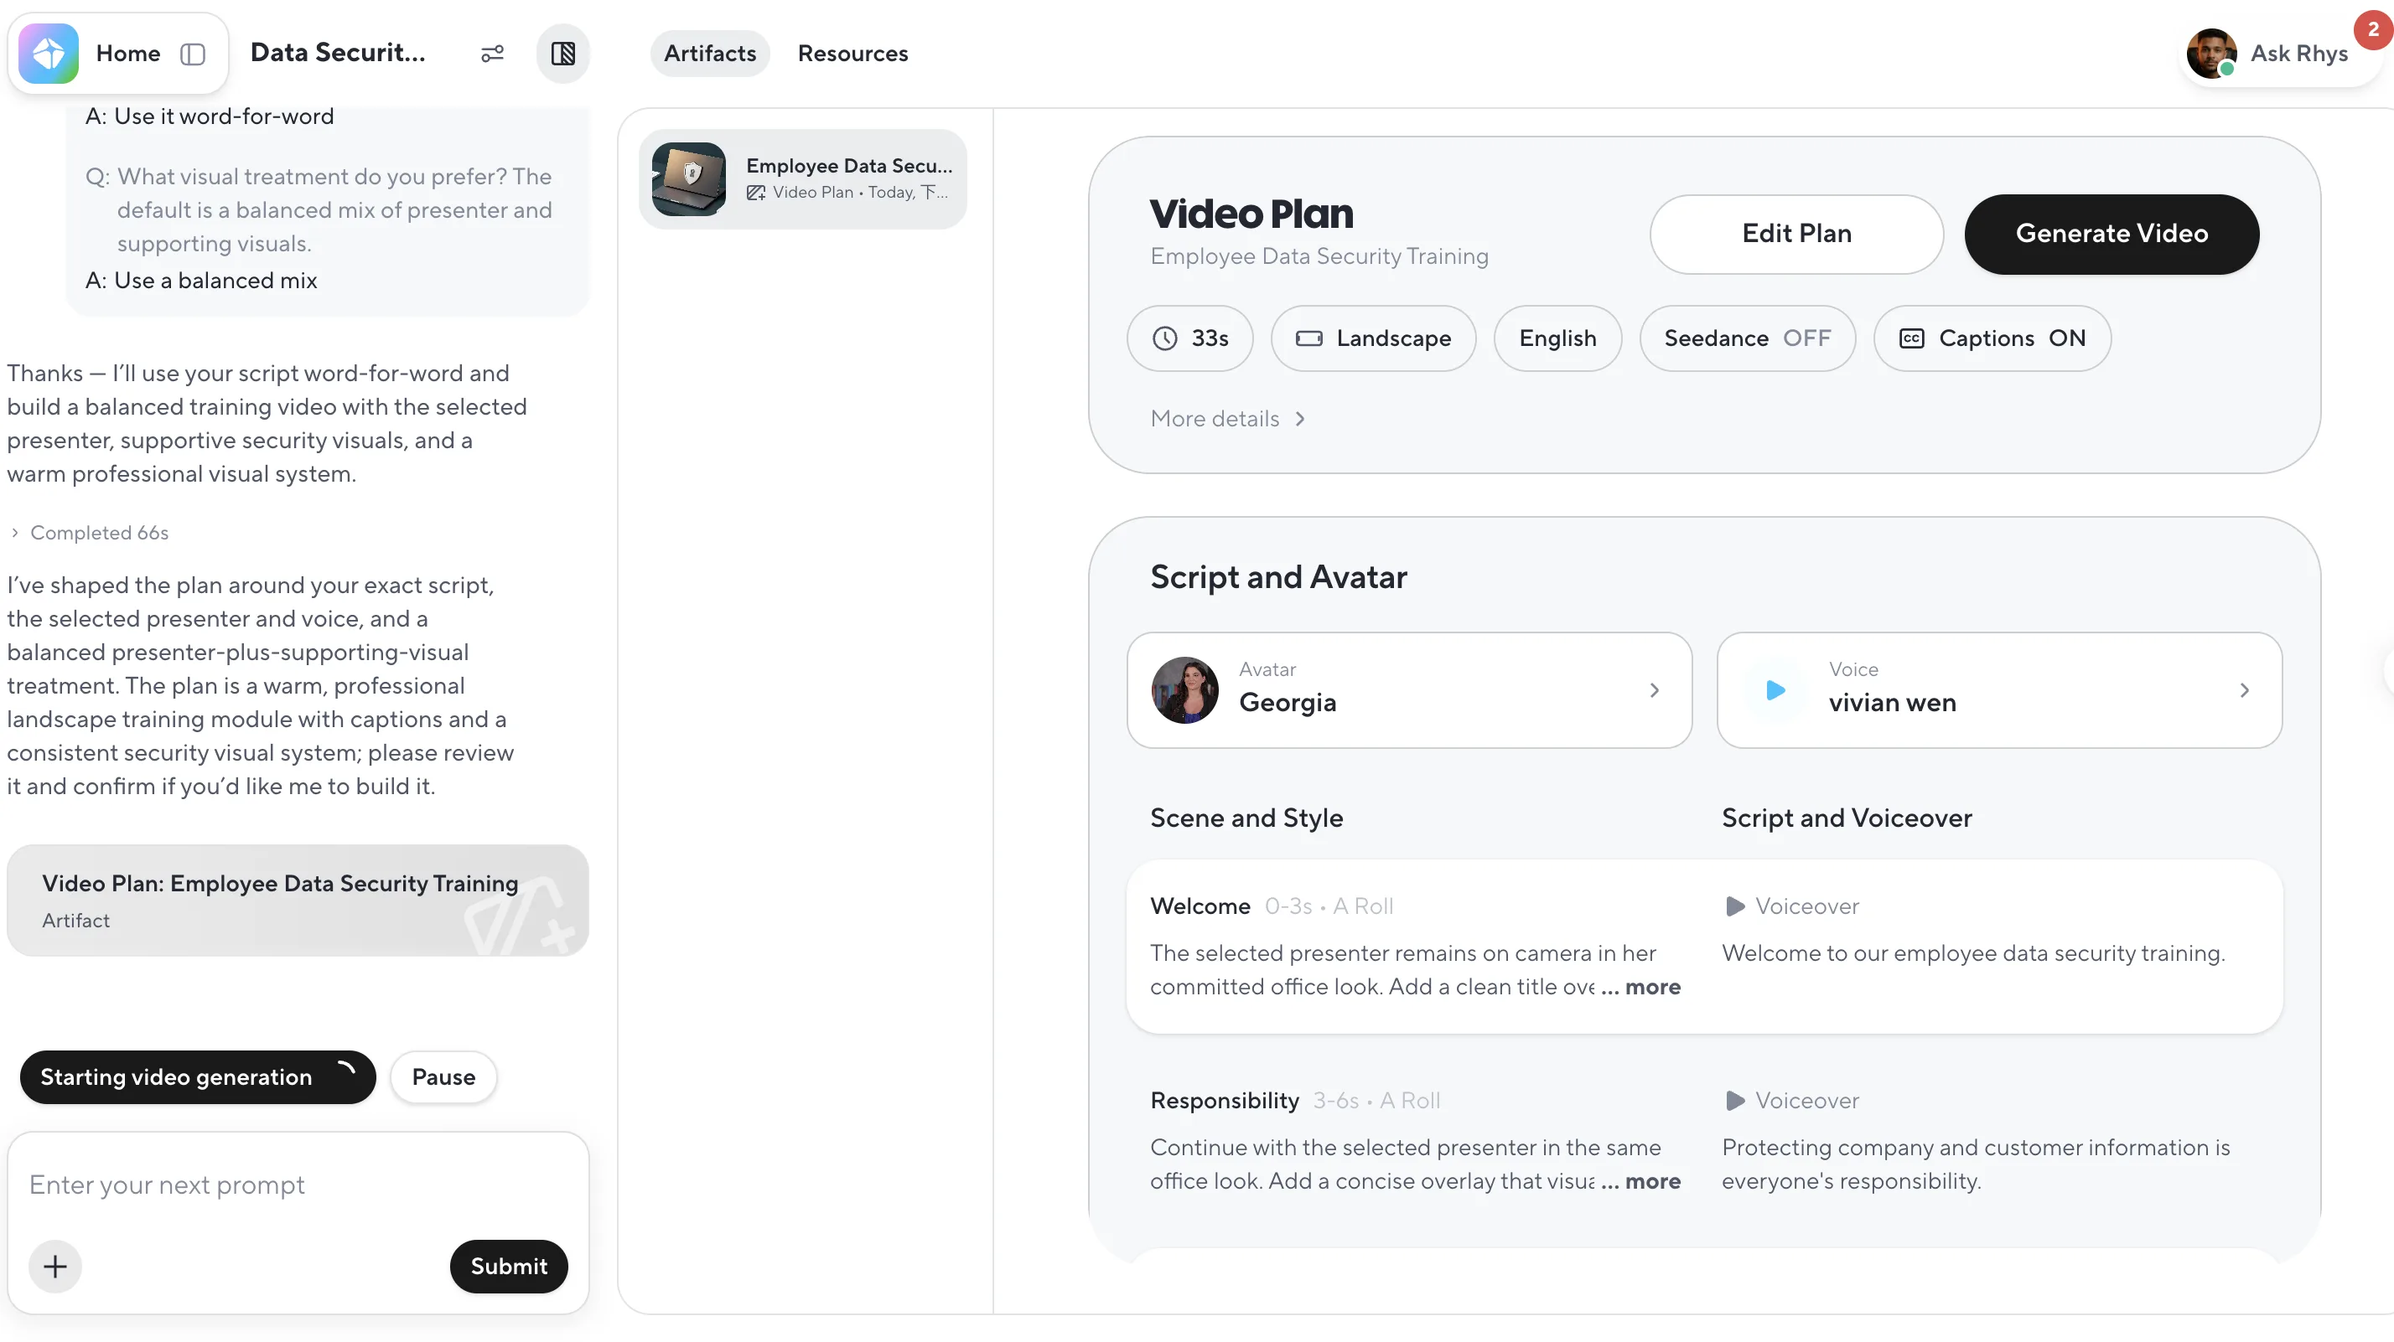This screenshot has height=1342, width=2394.
Task: Open the notifications badge showing 2
Action: click(2372, 29)
